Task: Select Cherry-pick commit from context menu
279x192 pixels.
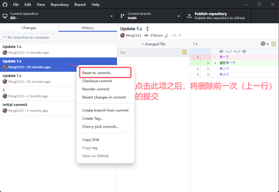Action: click(100, 127)
